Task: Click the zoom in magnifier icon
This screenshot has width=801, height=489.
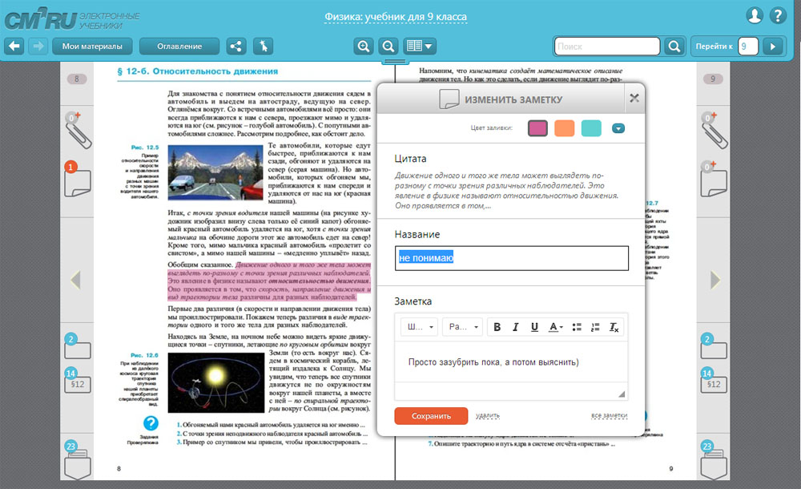Action: 364,46
